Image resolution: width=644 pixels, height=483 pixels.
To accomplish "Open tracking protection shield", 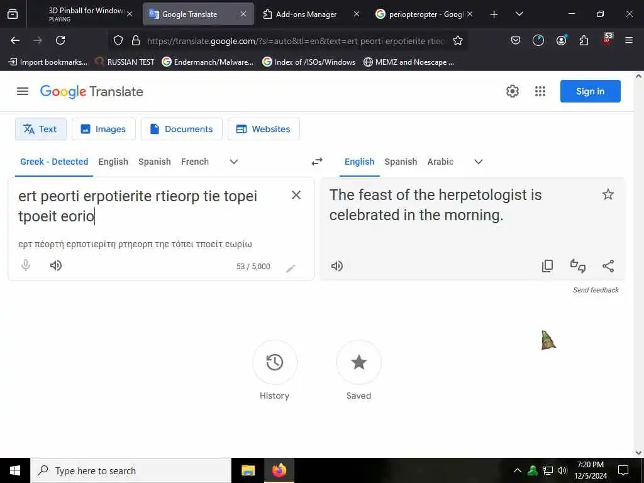I will coord(118,40).
